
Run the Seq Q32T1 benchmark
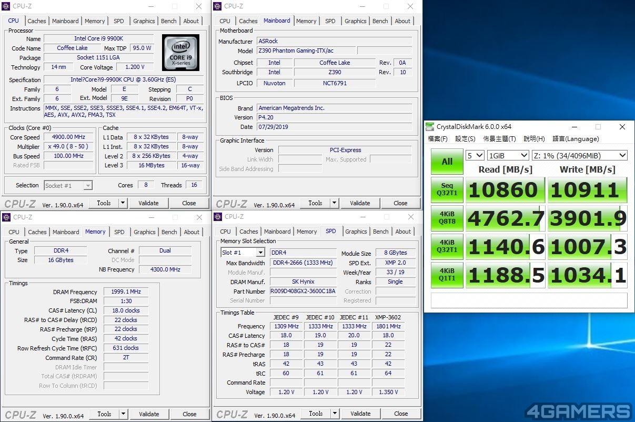pyautogui.click(x=447, y=190)
